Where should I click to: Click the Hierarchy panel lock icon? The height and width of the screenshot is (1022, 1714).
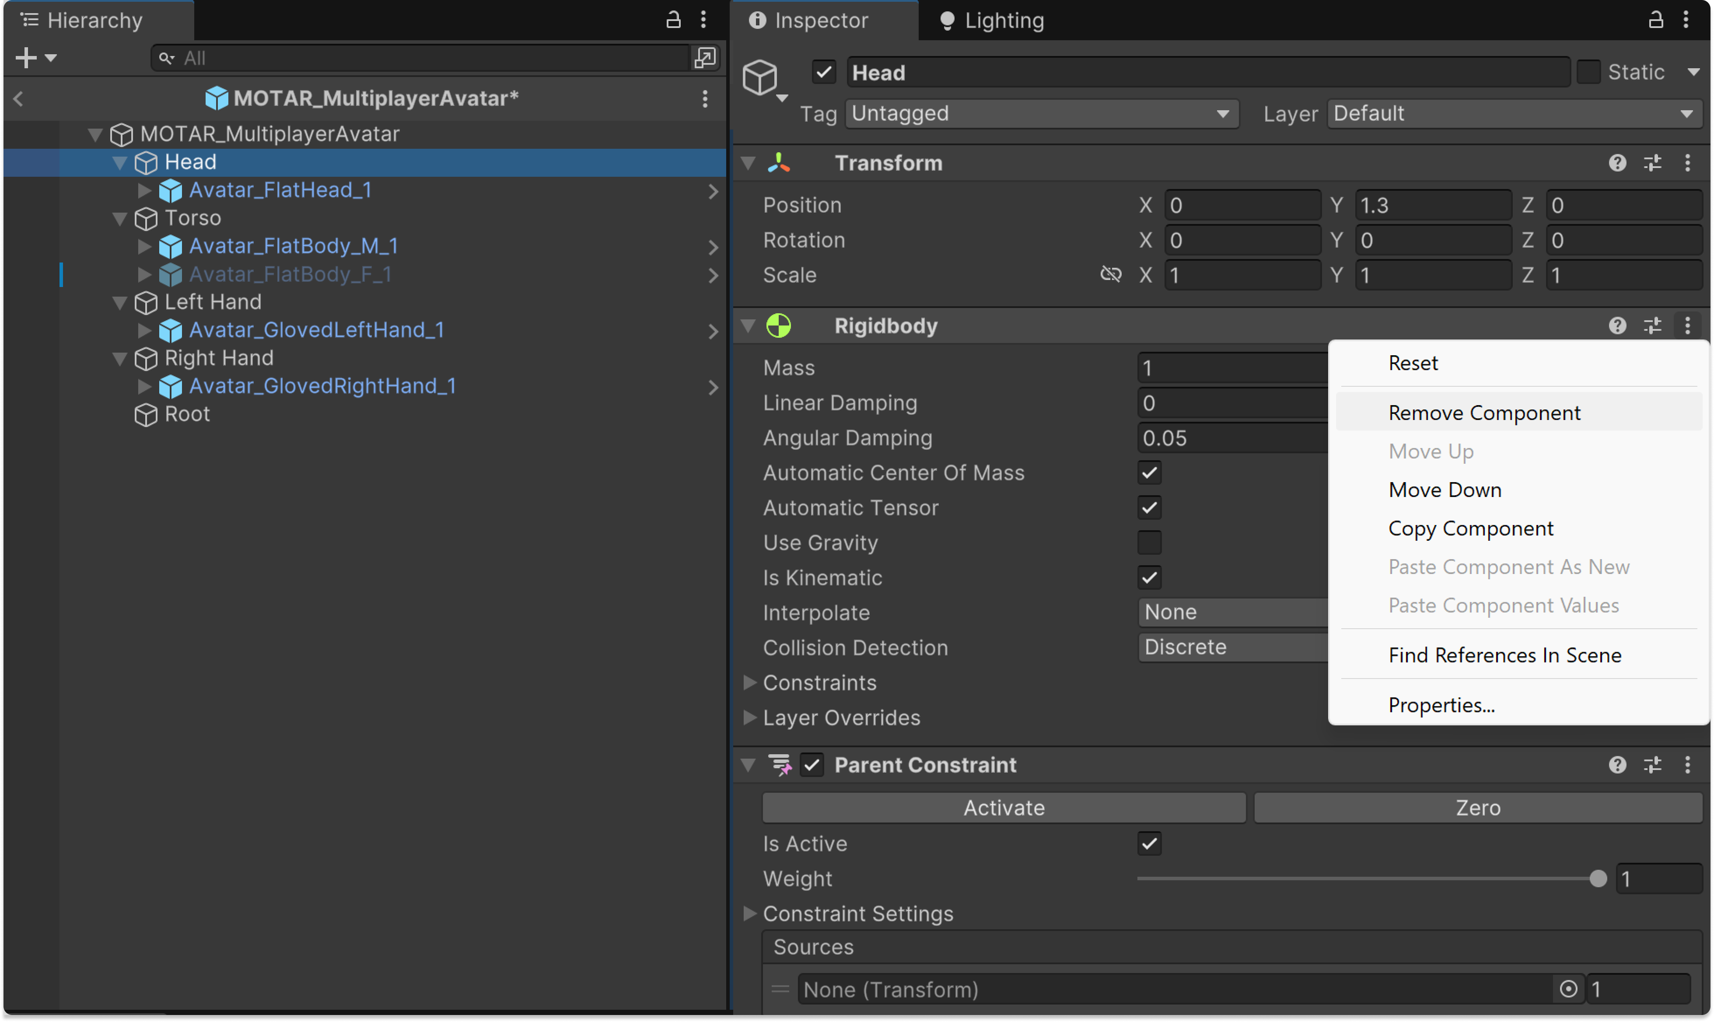(673, 20)
